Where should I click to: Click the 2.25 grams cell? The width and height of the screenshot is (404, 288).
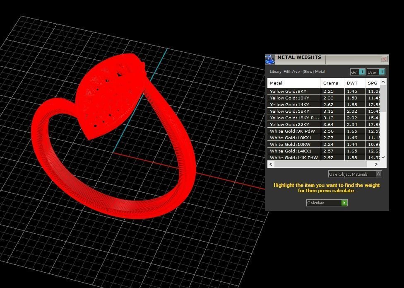tap(332, 91)
